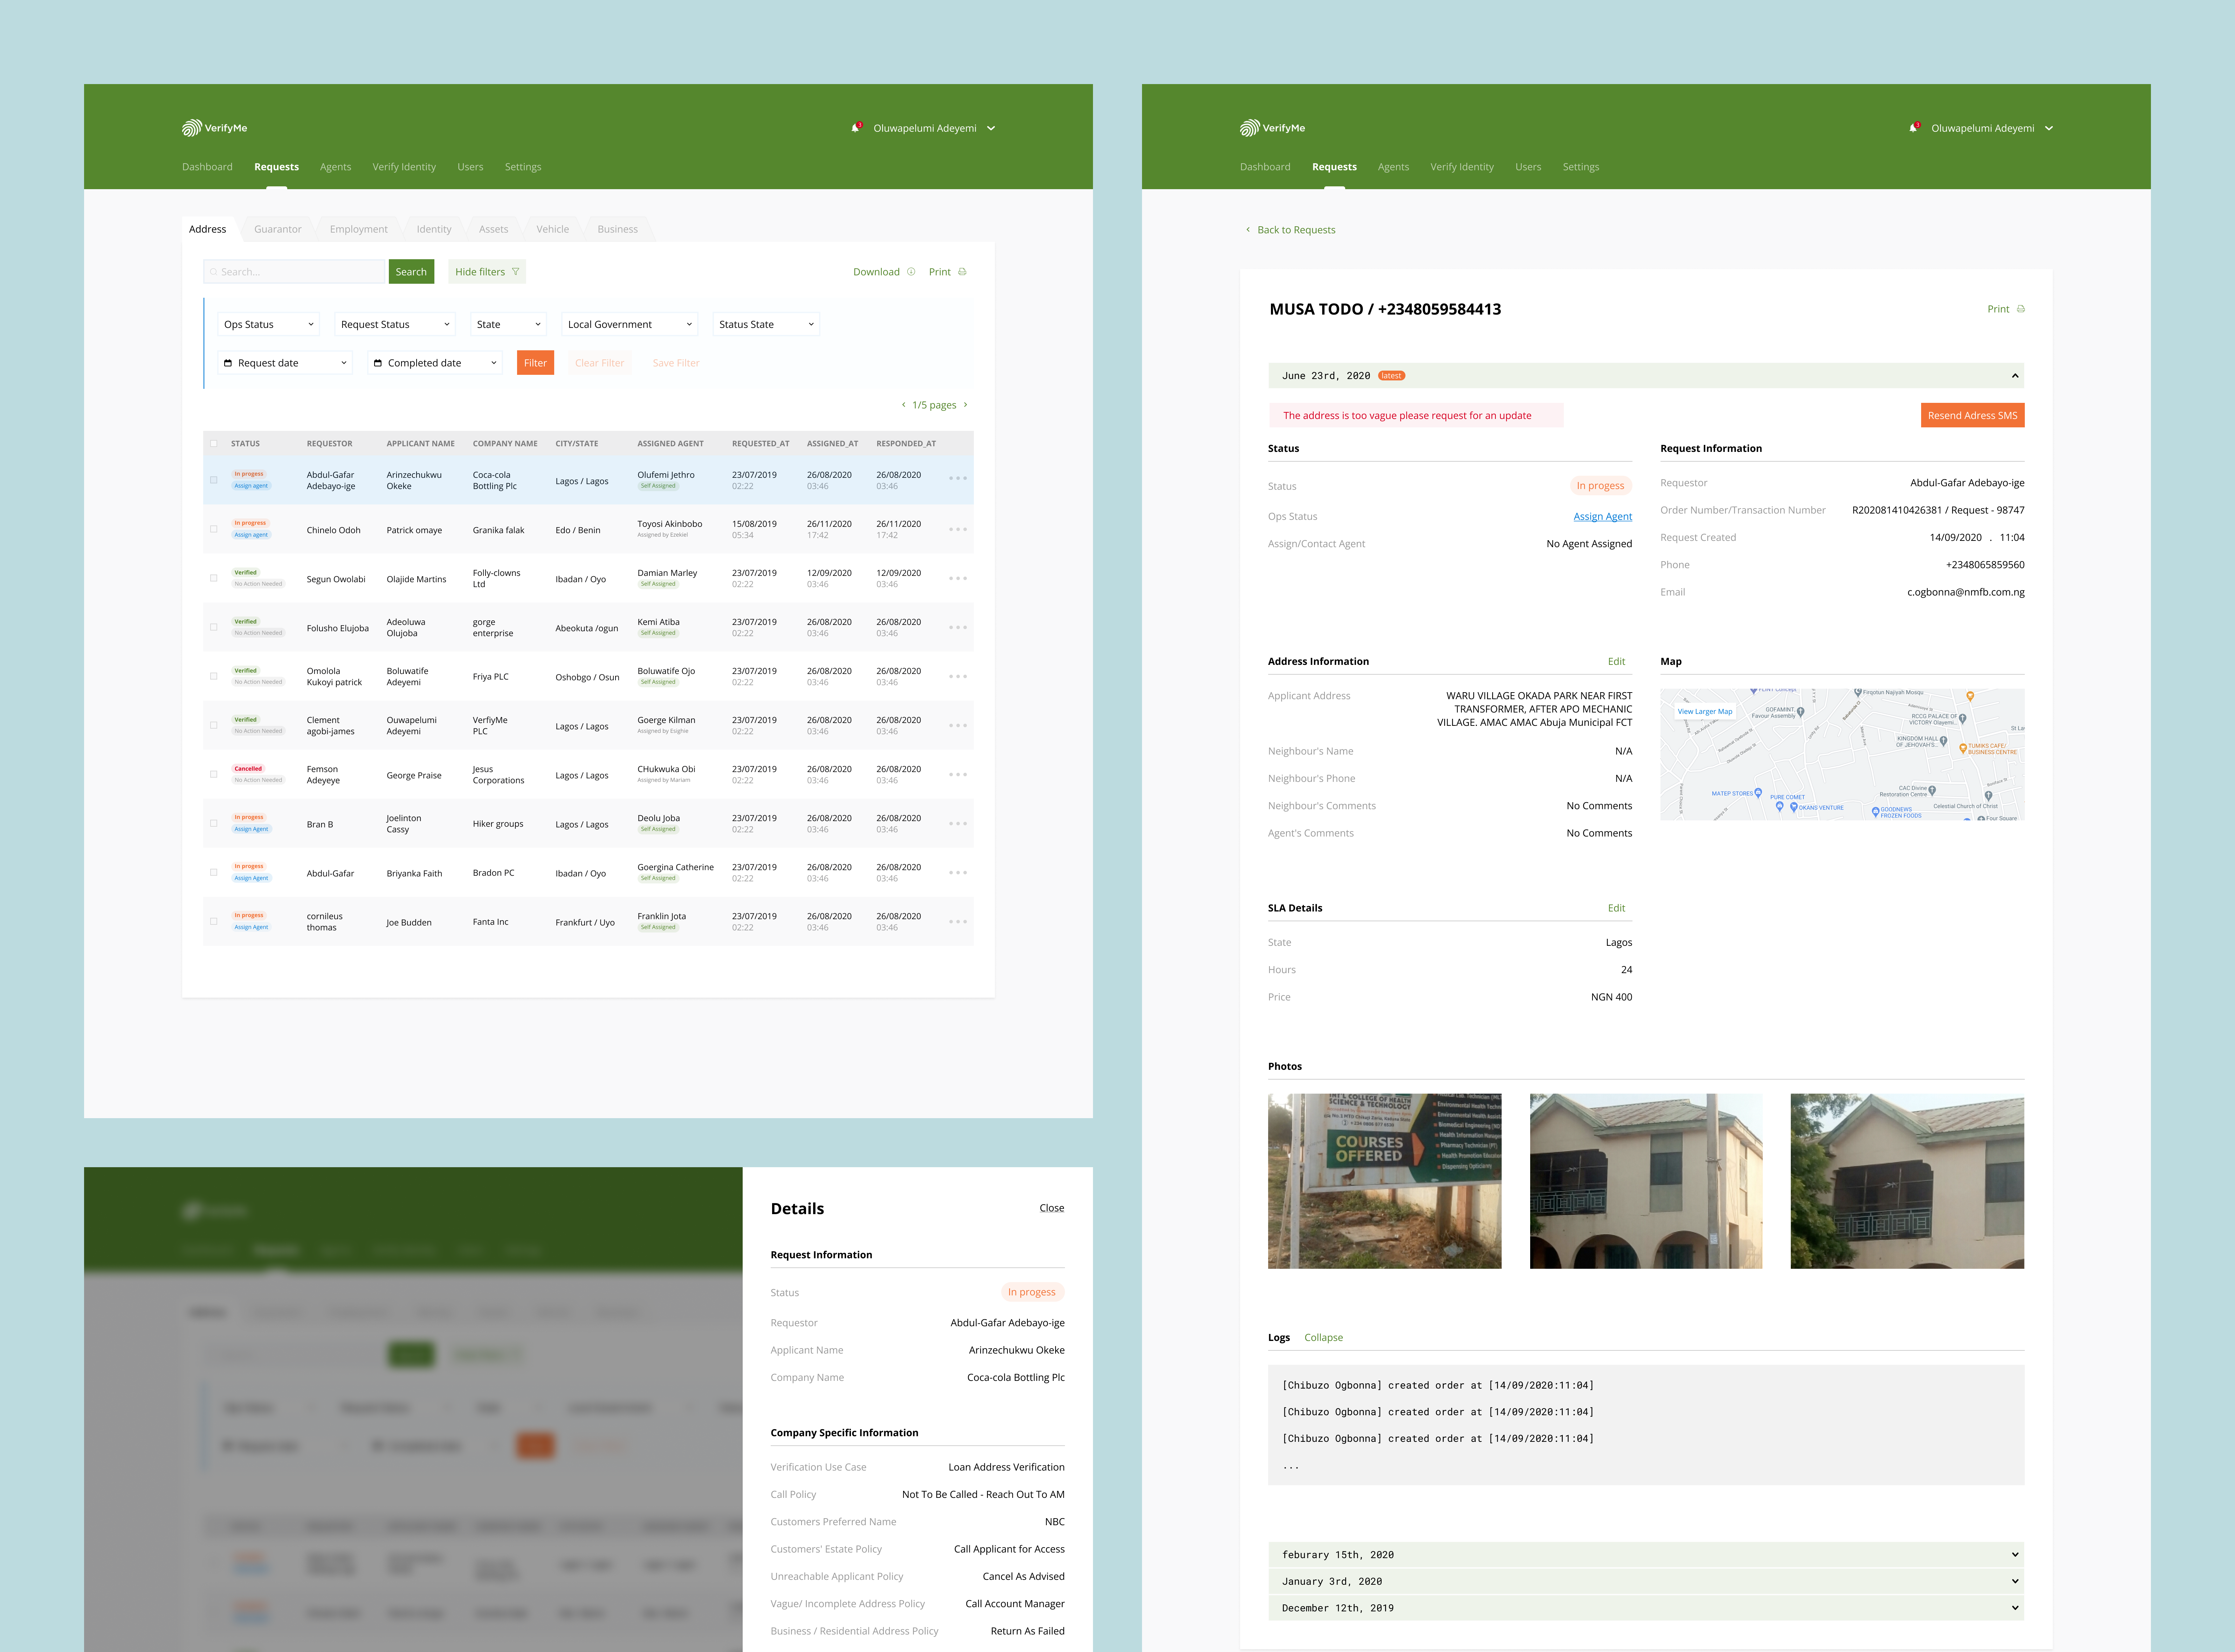Expand the Local Government dropdown filter
This screenshot has width=2235, height=1652.
click(x=629, y=324)
